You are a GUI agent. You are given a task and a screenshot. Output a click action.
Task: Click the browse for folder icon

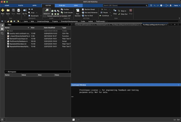tap(11, 21)
